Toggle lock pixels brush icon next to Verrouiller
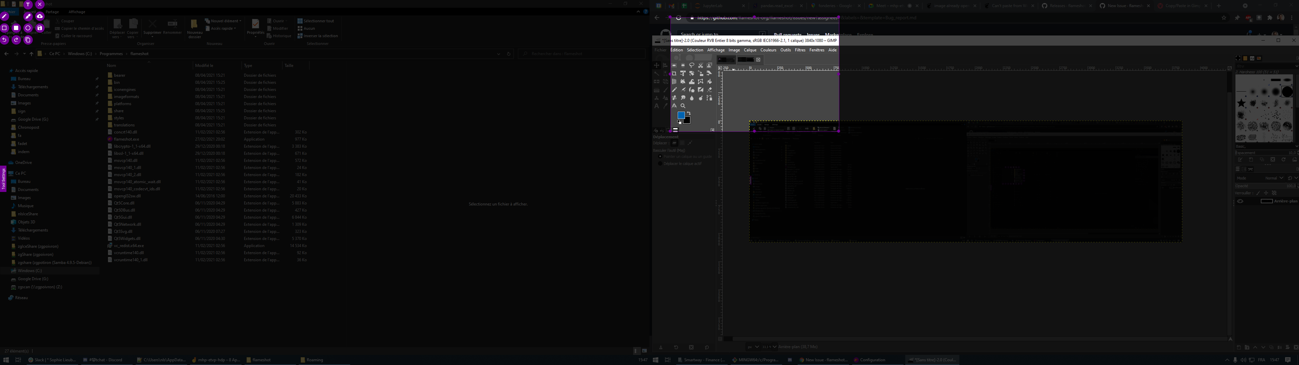 (x=1258, y=193)
